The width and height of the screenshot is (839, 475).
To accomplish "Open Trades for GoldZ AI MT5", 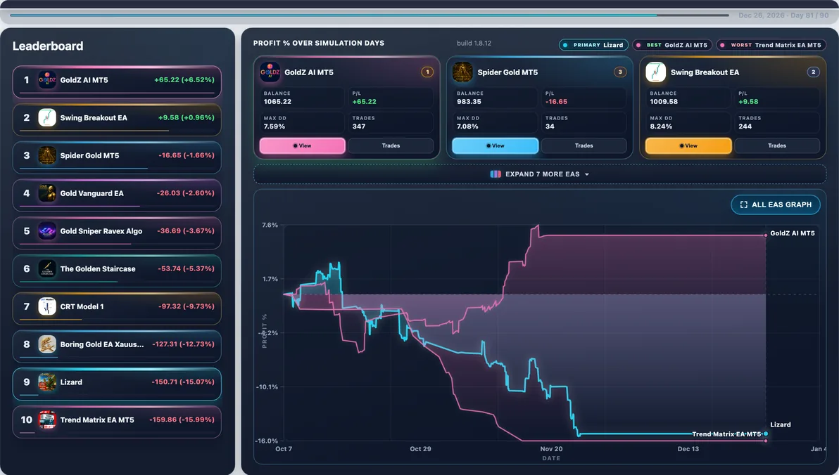I will tap(391, 146).
